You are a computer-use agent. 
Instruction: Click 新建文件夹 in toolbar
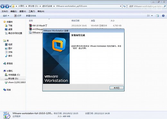pos(31,16)
